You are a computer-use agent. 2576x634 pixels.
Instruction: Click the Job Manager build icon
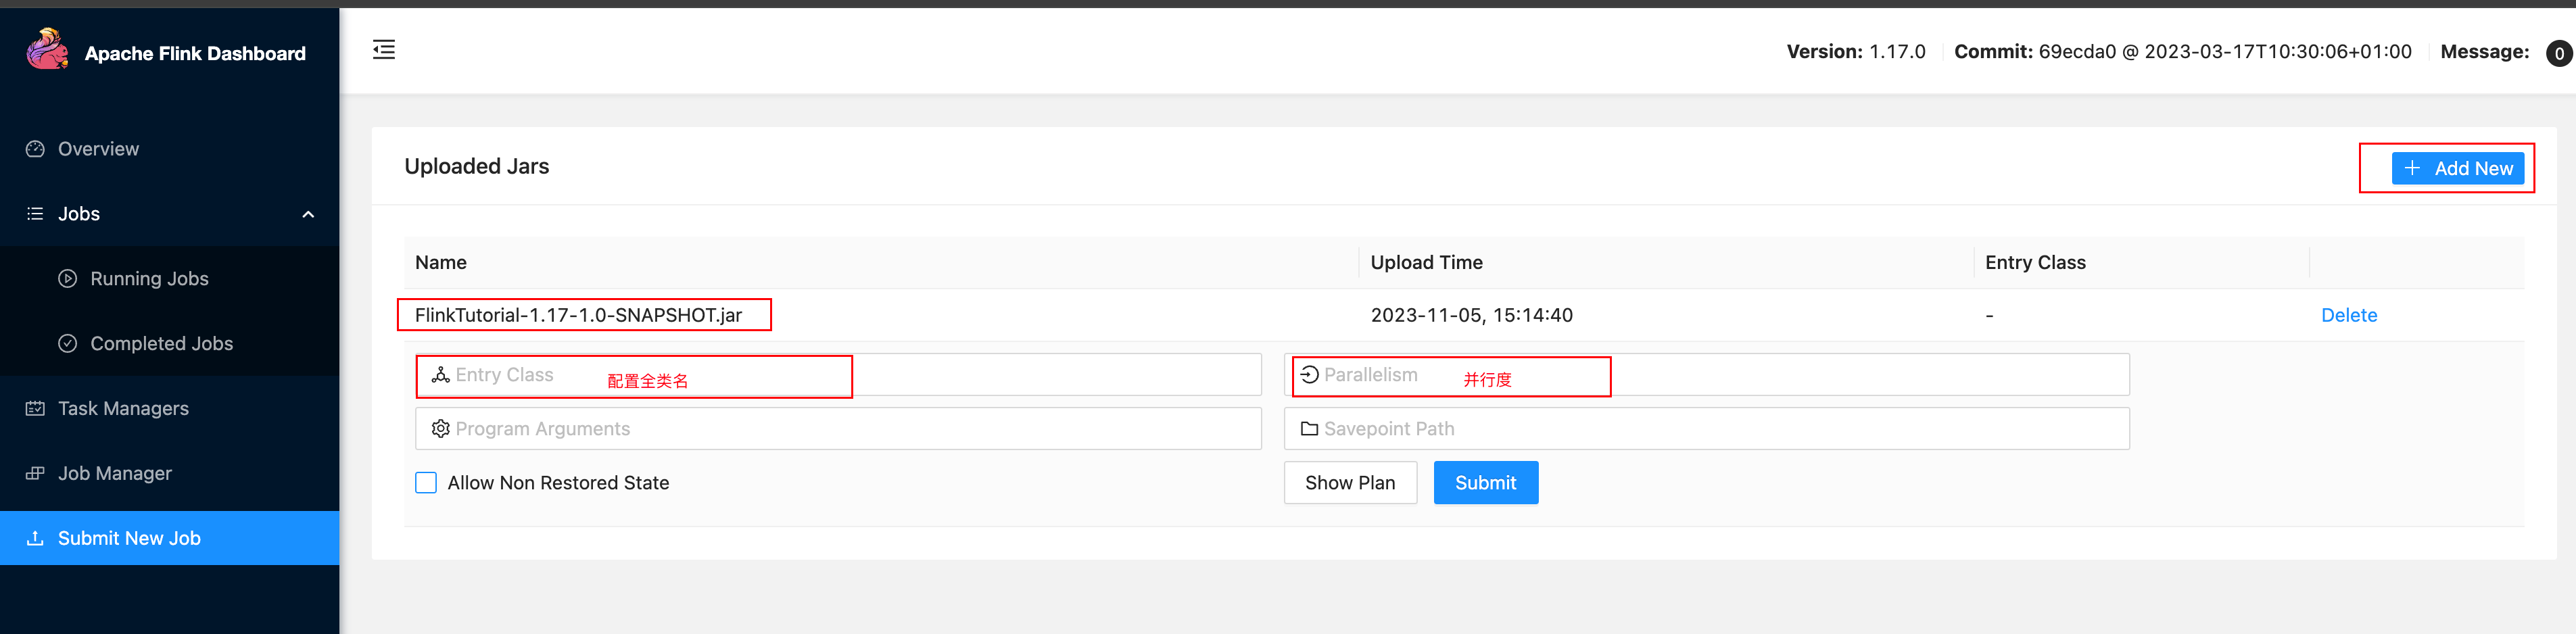(36, 474)
